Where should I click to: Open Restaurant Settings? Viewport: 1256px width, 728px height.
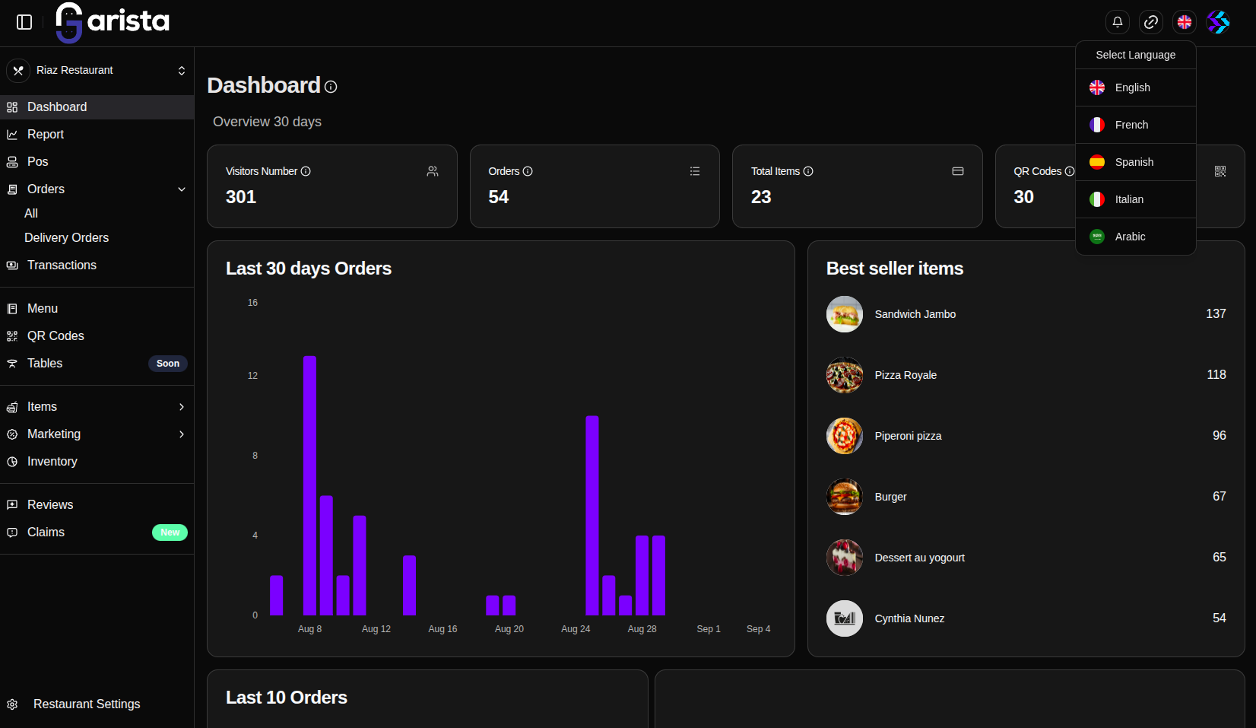pos(86,704)
